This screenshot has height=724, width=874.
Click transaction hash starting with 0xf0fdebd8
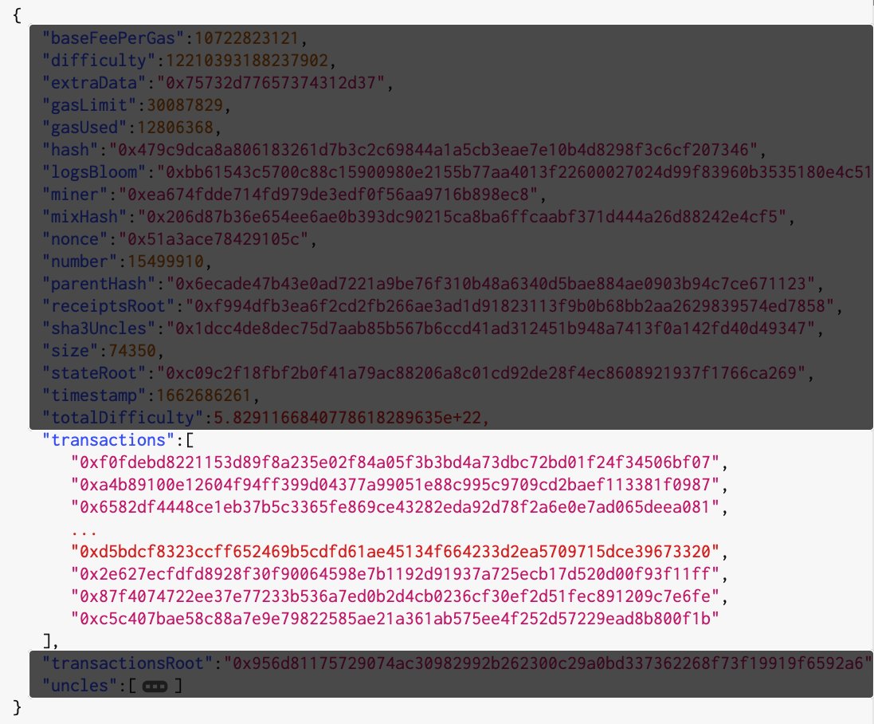pyautogui.click(x=395, y=462)
